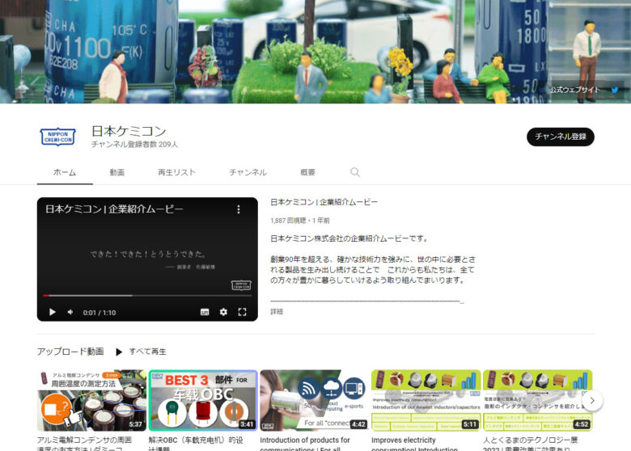631x451 pixels.
Task: Seek on the video progress bar
Action: click(147, 296)
